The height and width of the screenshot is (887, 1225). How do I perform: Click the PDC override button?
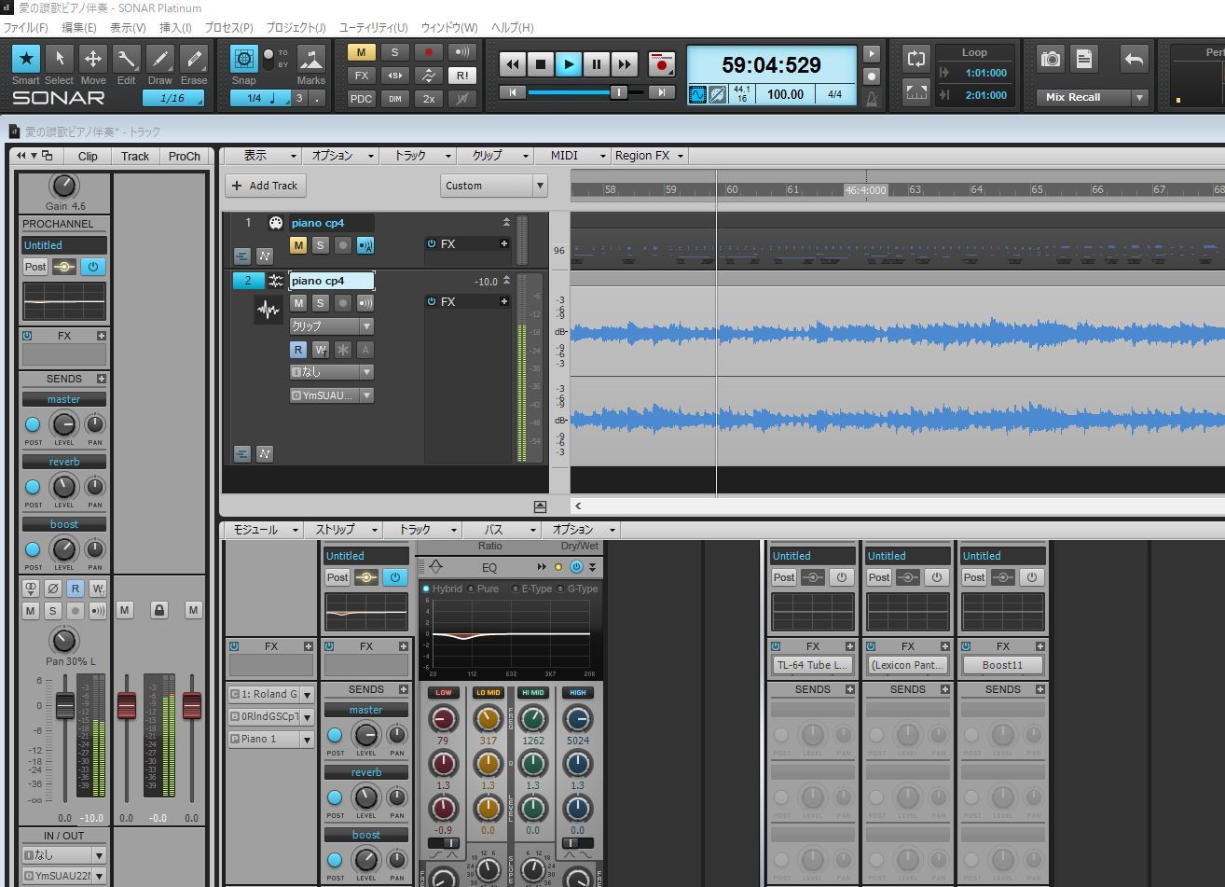[x=362, y=99]
